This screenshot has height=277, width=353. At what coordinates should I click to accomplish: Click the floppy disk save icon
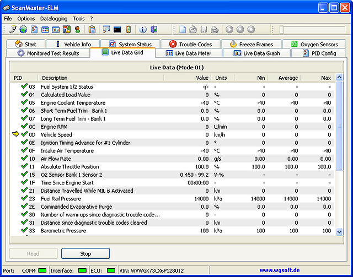pos(204,29)
